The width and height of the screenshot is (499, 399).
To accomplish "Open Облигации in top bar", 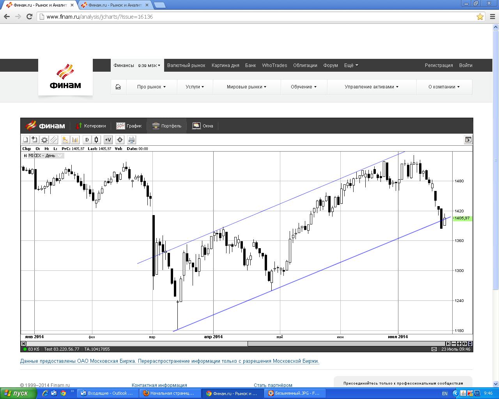I will (305, 65).
